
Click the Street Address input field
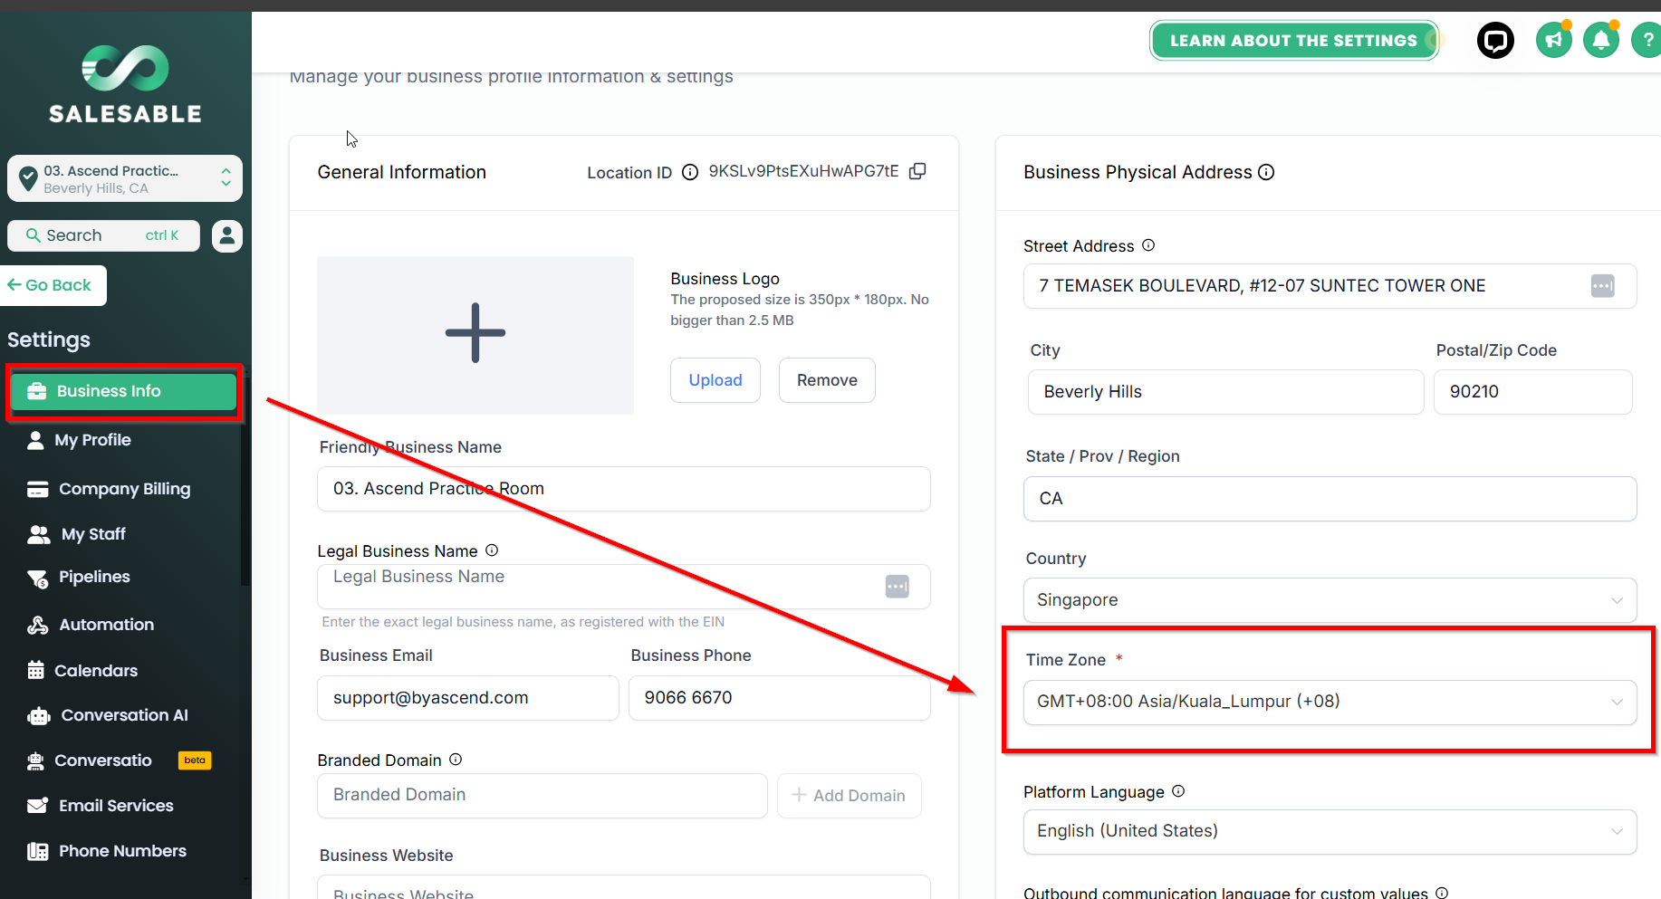(x=1330, y=286)
